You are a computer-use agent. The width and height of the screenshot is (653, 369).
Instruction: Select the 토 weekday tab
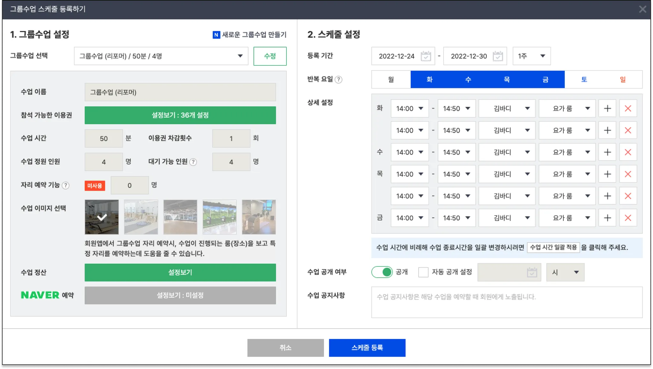coord(584,80)
